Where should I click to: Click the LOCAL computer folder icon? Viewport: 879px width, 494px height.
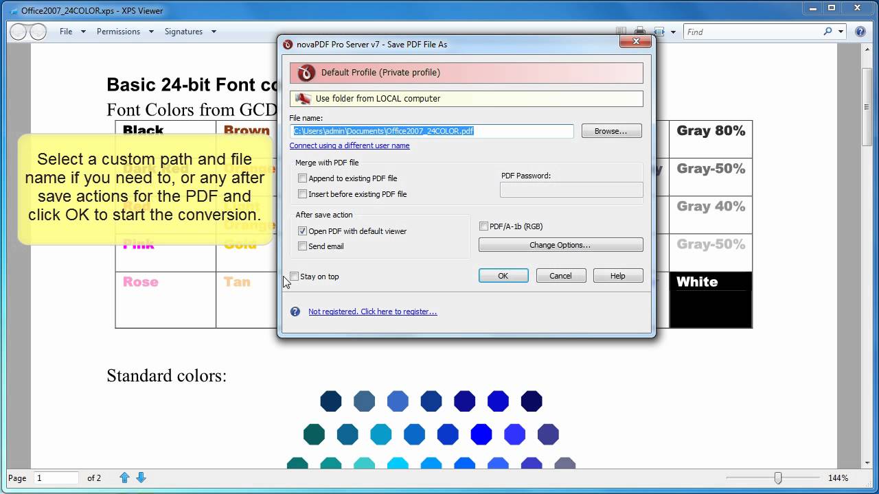(x=302, y=99)
